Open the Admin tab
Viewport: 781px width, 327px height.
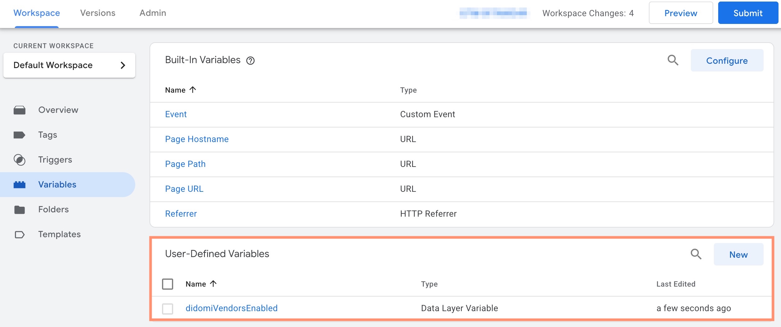click(x=153, y=13)
